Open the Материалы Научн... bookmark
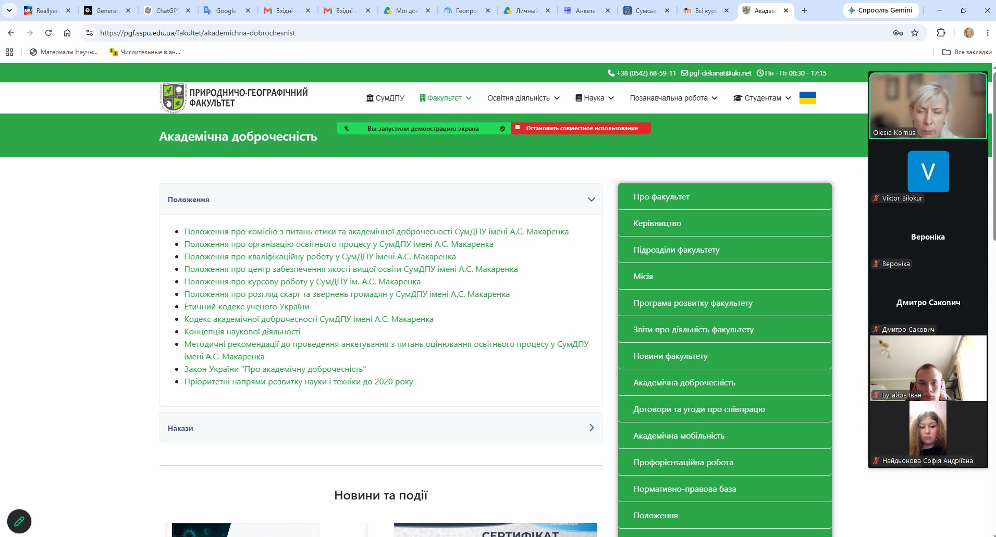This screenshot has width=996, height=537. click(x=64, y=52)
